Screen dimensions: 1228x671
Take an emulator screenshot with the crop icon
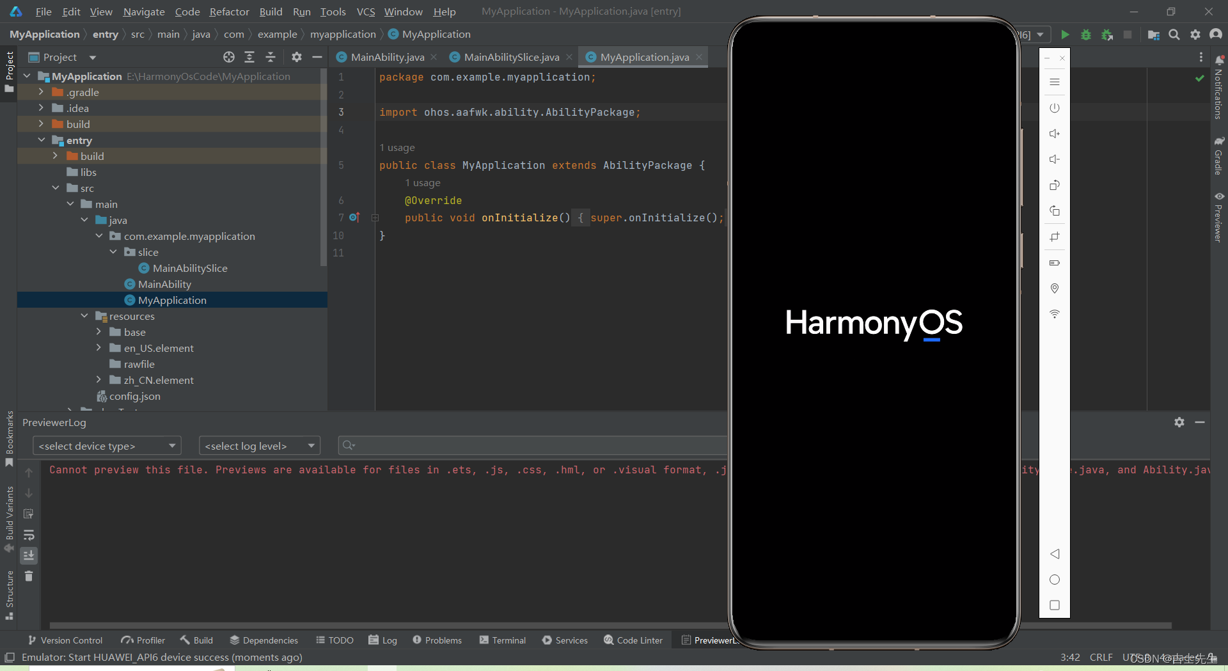(1055, 237)
